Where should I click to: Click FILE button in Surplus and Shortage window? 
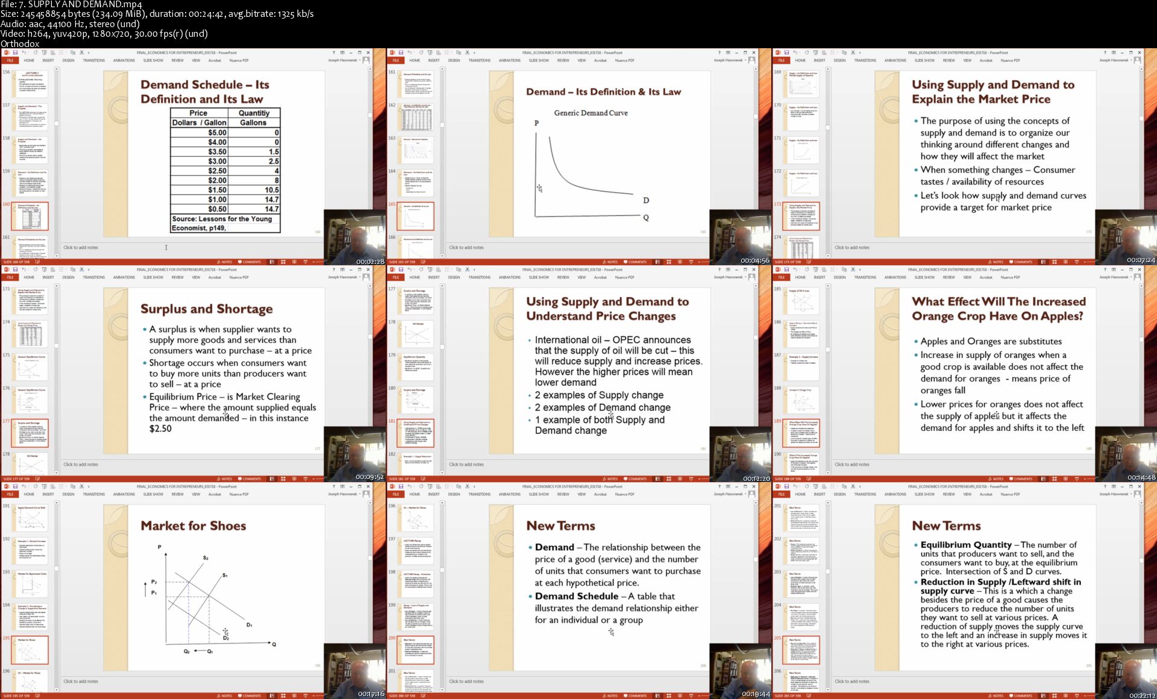point(10,277)
